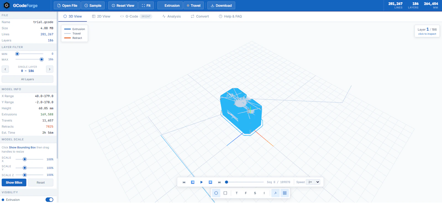Open the G-Code tab
The height and width of the screenshot is (203, 442).
pos(136,17)
